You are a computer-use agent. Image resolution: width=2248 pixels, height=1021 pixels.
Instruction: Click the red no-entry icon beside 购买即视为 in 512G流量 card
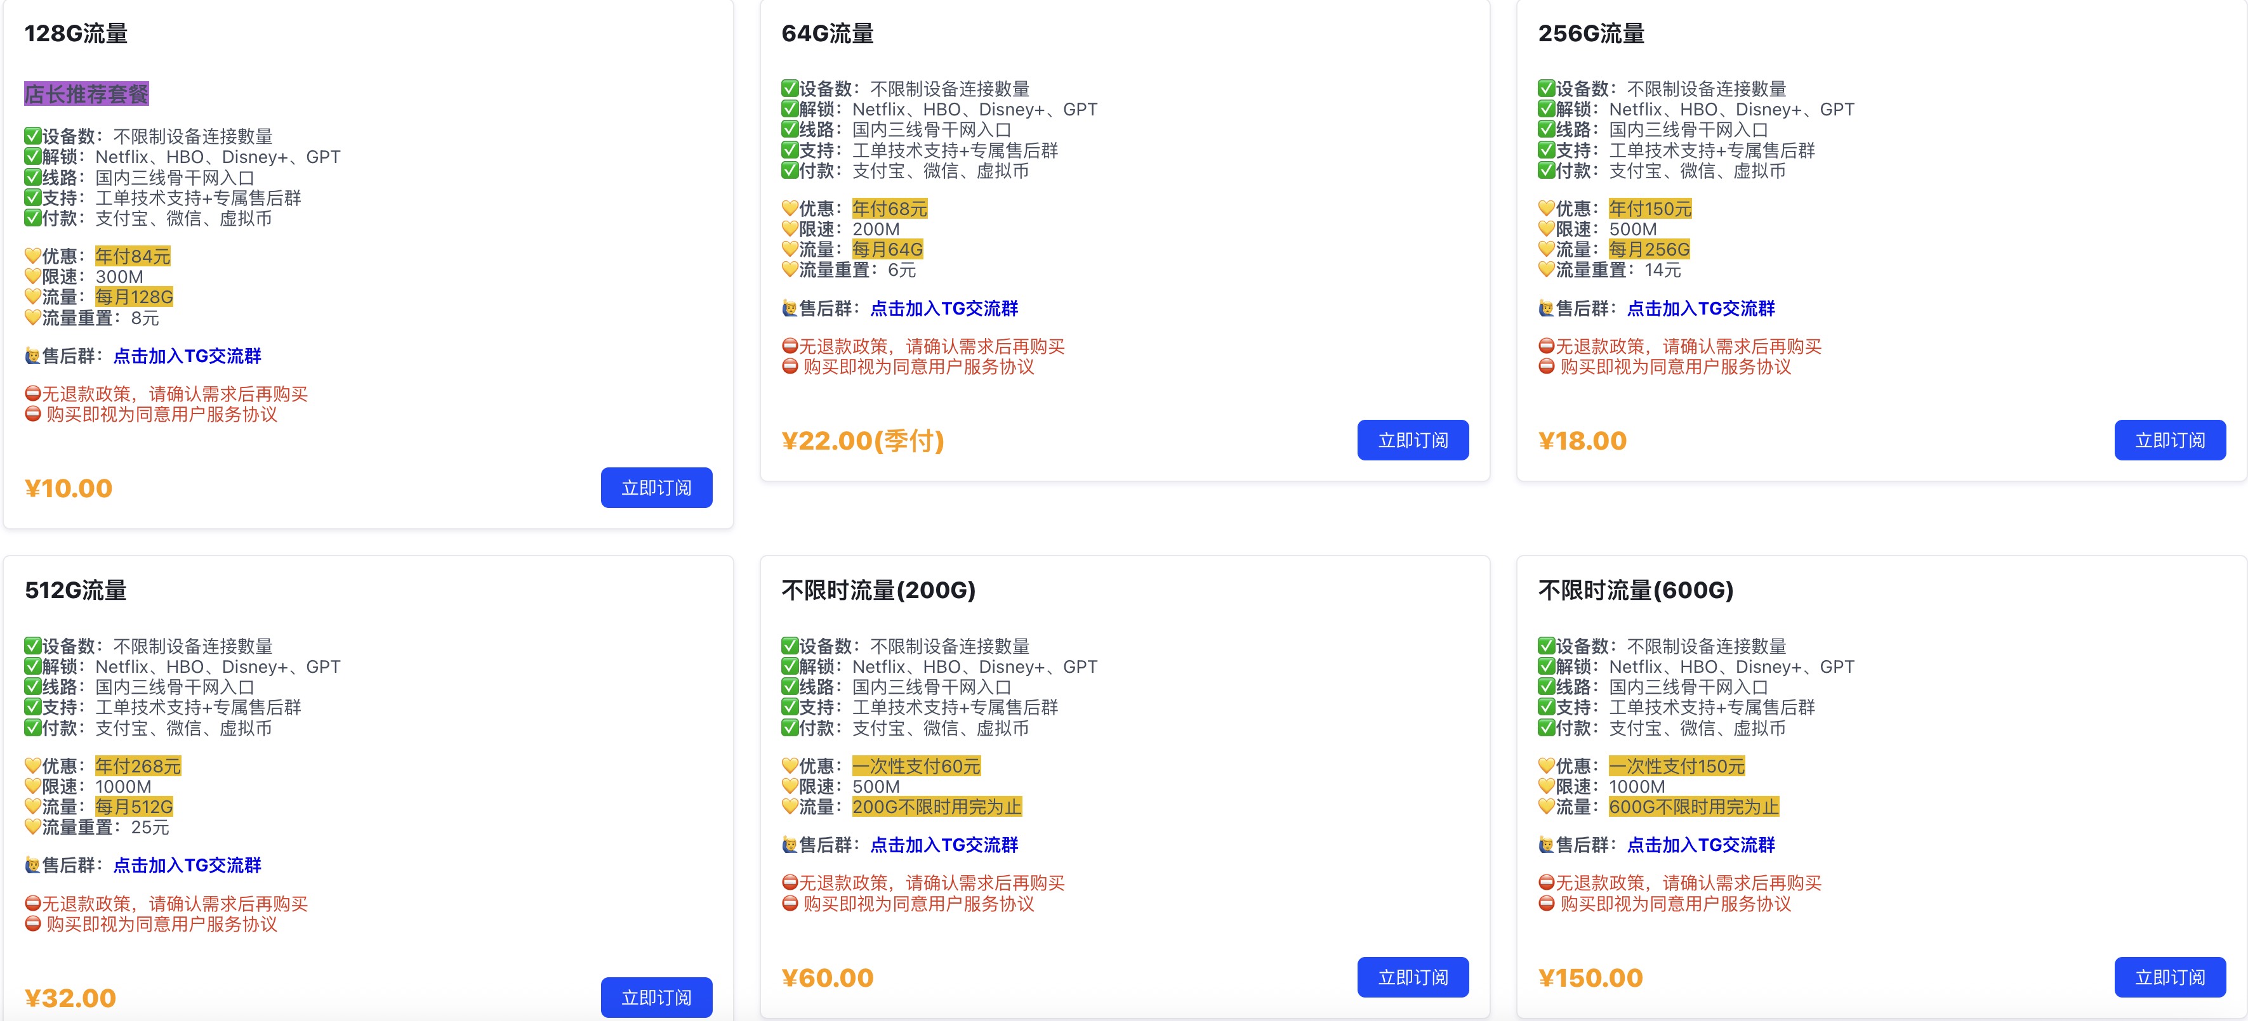click(33, 924)
